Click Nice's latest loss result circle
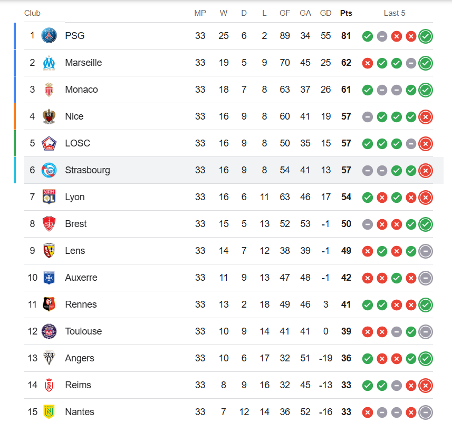 coord(426,117)
